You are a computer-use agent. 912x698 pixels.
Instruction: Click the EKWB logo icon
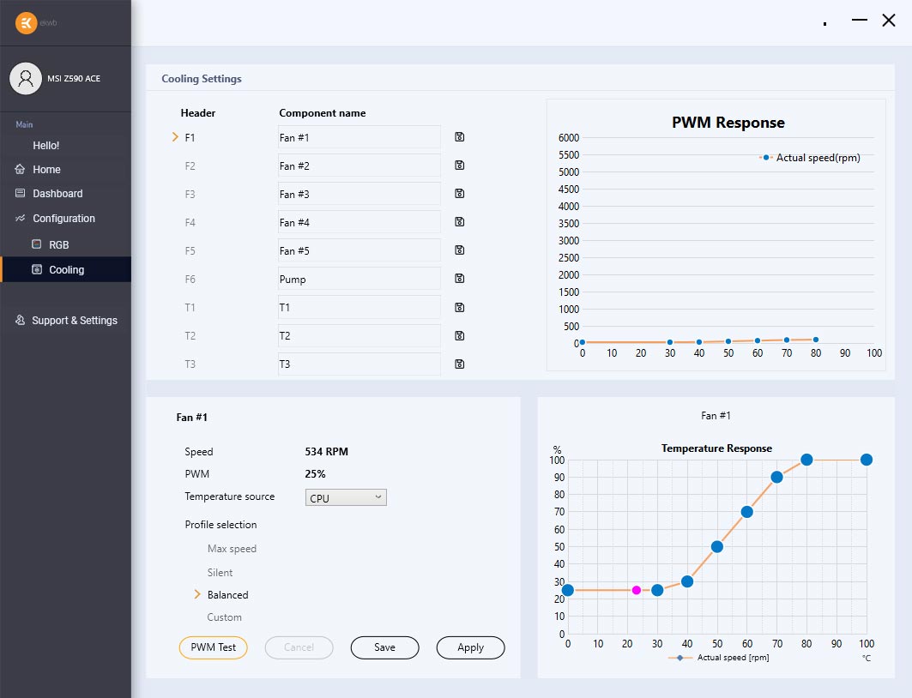pyautogui.click(x=27, y=22)
